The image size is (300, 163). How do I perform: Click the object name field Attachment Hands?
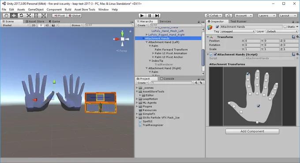pos(251,27)
